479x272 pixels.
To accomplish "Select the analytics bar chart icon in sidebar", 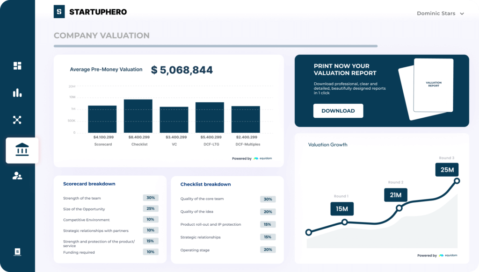I will pyautogui.click(x=17, y=93).
